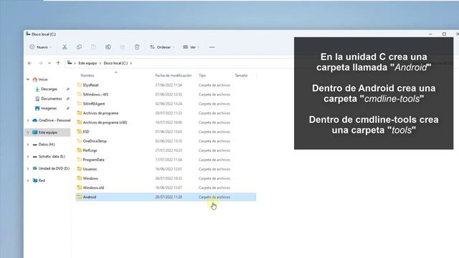
Task: Click the Paste icon in toolbar
Action: 94,47
